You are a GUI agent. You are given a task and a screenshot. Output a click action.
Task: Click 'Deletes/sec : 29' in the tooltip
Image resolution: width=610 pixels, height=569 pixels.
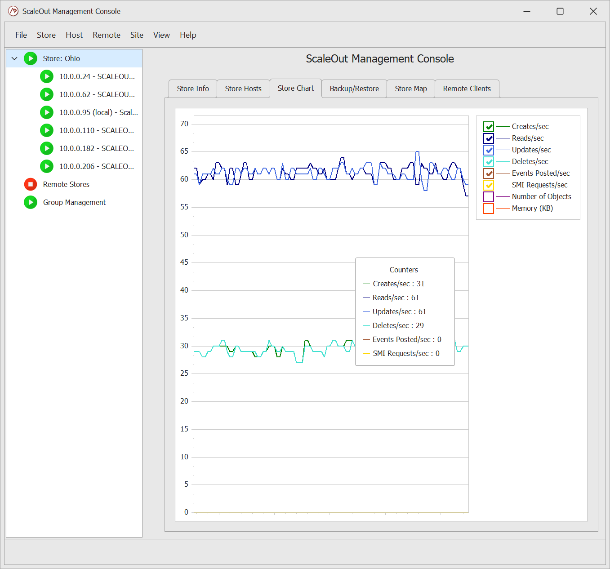tap(398, 325)
